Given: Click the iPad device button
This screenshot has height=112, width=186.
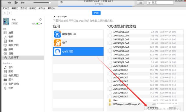Looking at the screenshot, I should click(96, 13).
